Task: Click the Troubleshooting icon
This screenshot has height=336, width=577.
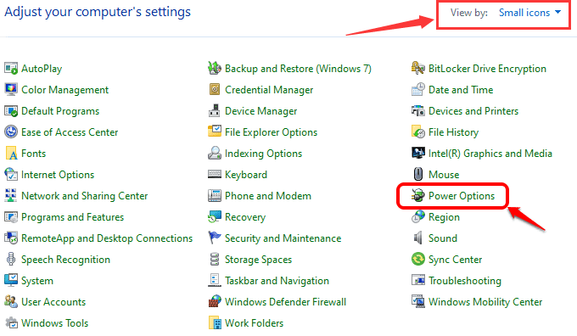Action: [x=418, y=281]
